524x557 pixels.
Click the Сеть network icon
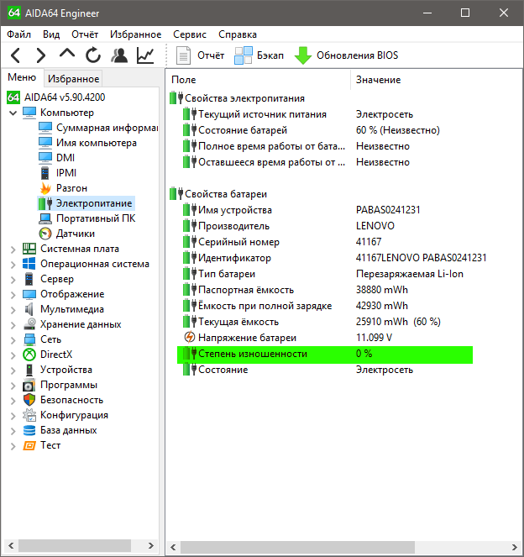29,339
